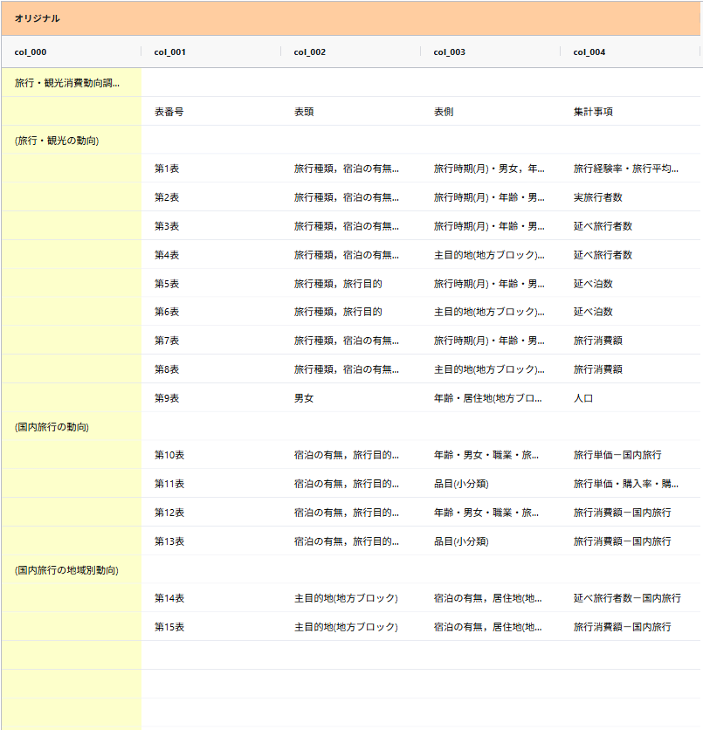Select the (国内旅行の地域別動向) section cell

(66, 570)
